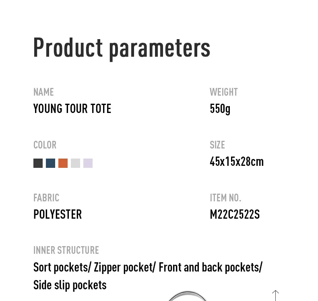Click the scroll-to-top arrow icon
The image size is (318, 301).
pyautogui.click(x=275, y=295)
